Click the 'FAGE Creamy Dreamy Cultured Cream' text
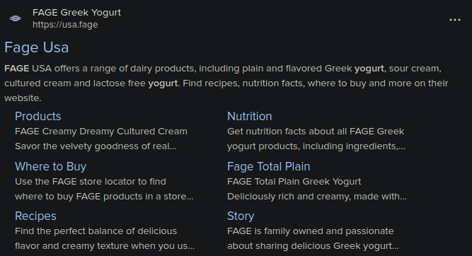The image size is (472, 256). [x=101, y=132]
